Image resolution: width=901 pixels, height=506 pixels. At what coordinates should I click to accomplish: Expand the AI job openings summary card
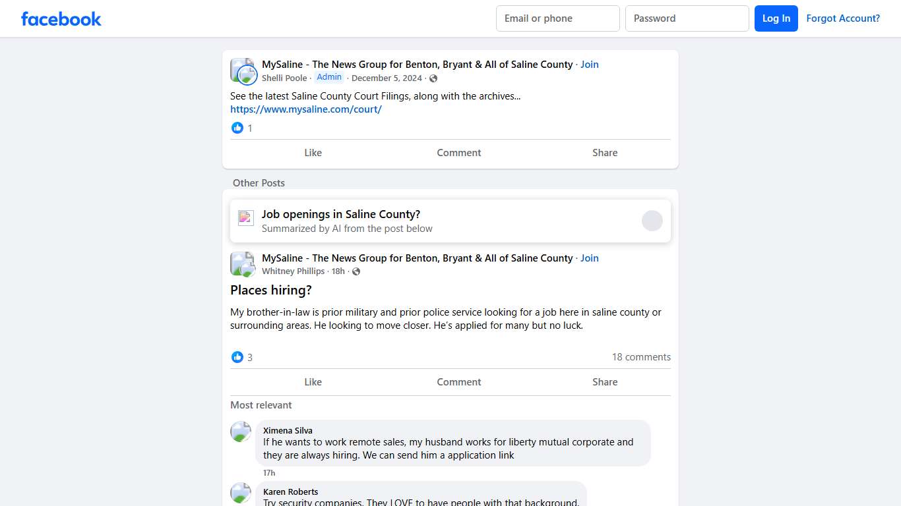pyautogui.click(x=652, y=220)
